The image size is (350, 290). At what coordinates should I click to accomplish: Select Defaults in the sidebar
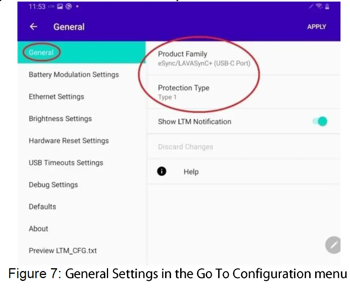(x=42, y=206)
